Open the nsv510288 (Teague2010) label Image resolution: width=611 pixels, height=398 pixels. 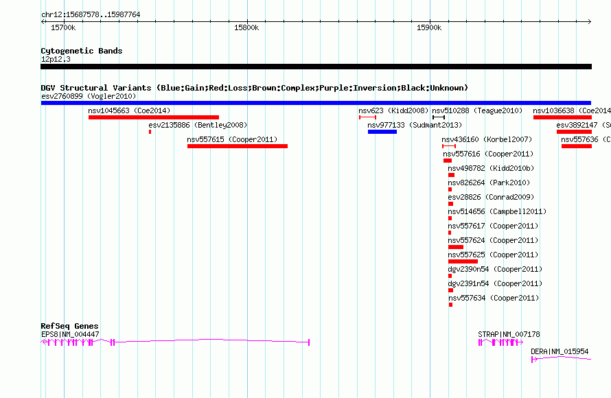tap(477, 110)
